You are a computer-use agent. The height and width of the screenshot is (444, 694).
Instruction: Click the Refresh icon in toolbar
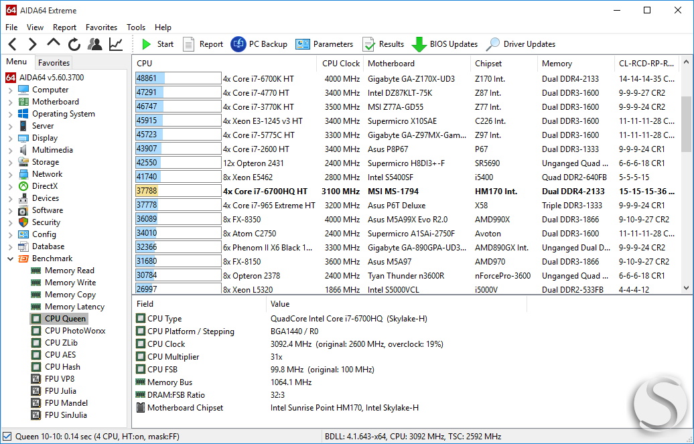(74, 44)
